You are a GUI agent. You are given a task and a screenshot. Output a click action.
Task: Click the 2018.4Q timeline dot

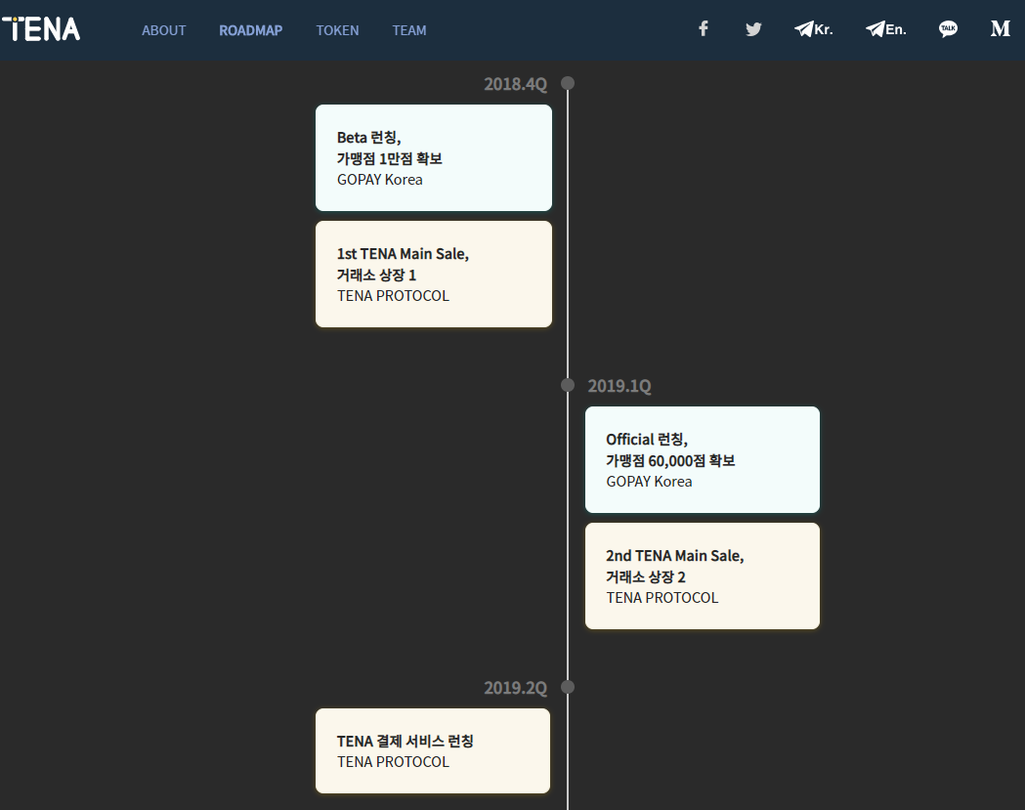coord(568,83)
